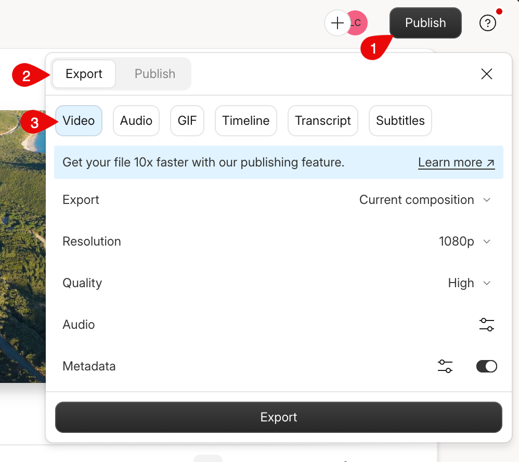
Task: Open the help menu via question mark icon
Action: click(x=487, y=23)
